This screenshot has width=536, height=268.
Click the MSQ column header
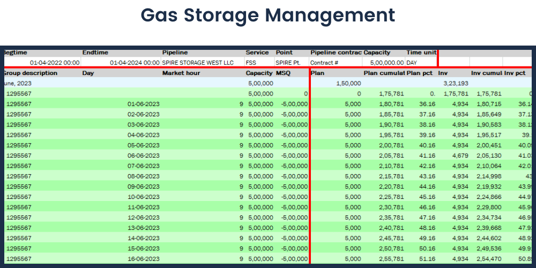pos(283,73)
